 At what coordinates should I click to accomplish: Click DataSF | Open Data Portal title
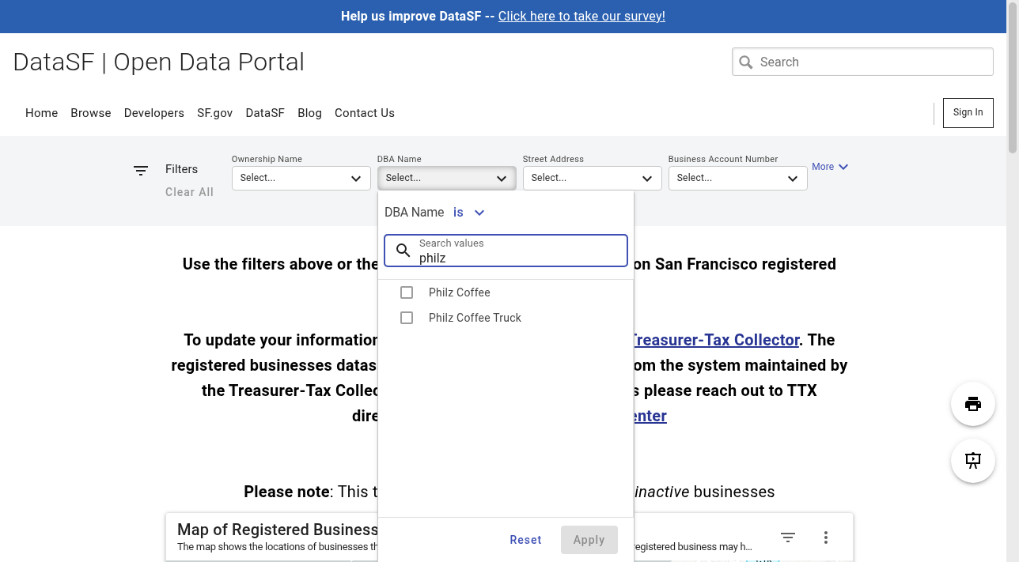pos(159,62)
